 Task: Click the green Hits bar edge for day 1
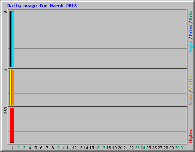pos(10,39)
